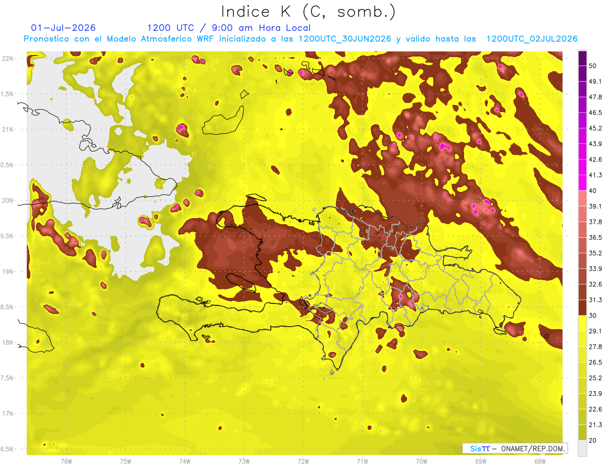Screen dimensions: 606x468
Task: Click the colorbar value '40'
Action: (593, 190)
